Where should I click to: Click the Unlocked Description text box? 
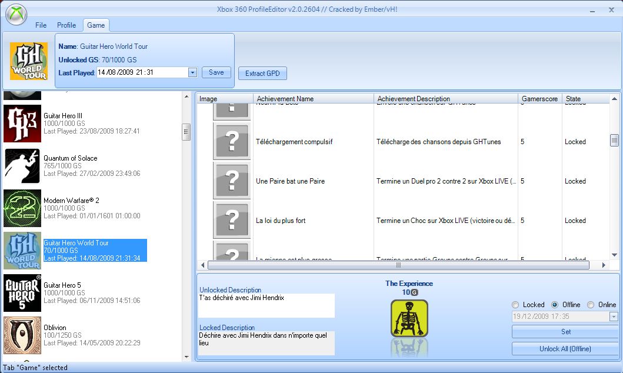(266, 305)
